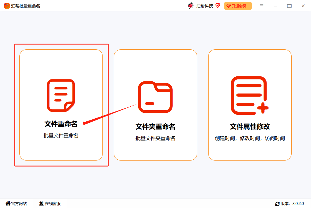Open the 文件属性修改 list-plus icon
Viewport: 311px width, 208px height.
coord(250,96)
